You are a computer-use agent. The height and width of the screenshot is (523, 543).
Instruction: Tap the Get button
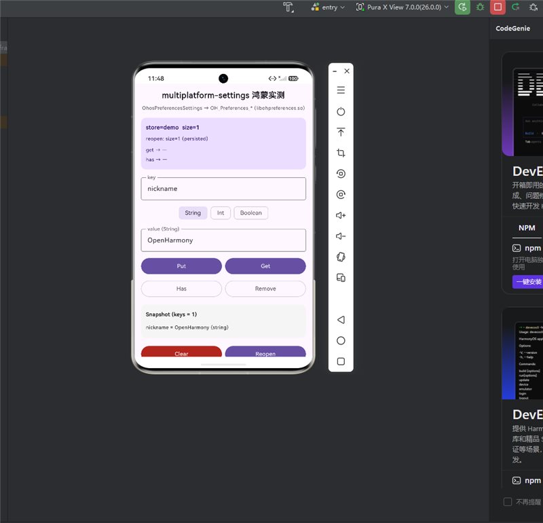point(265,266)
